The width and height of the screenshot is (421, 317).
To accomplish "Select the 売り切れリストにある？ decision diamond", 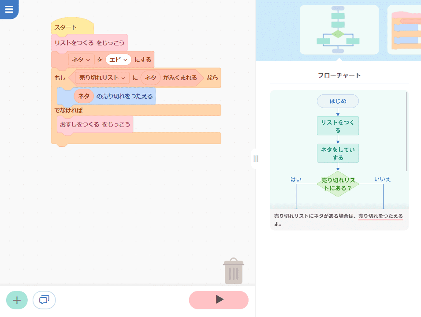I will (x=338, y=184).
